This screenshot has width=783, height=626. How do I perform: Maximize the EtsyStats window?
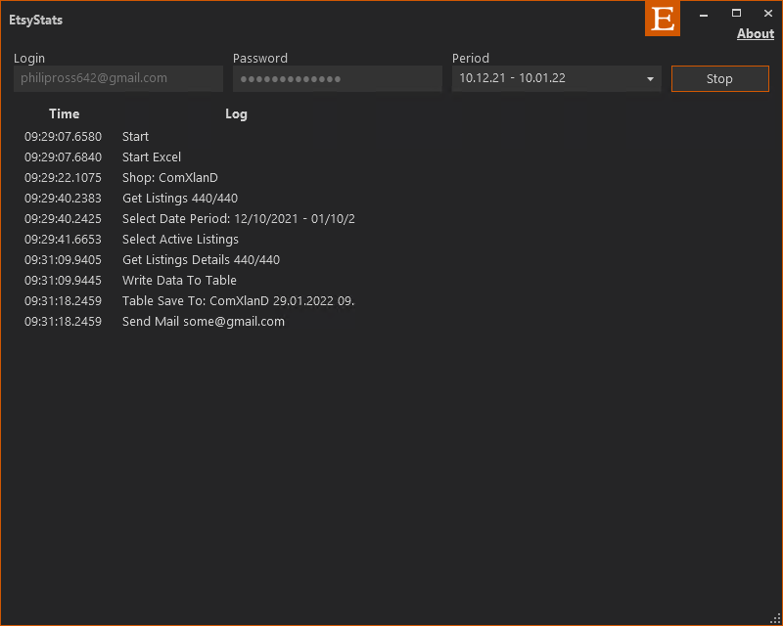736,14
